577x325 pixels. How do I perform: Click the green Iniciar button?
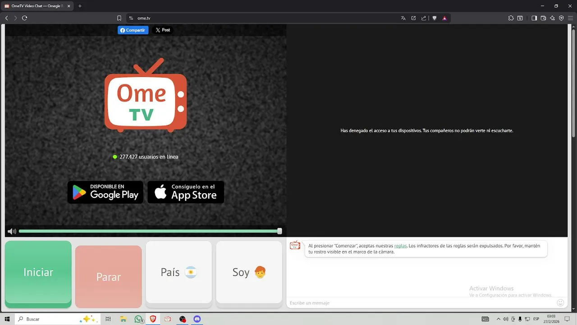tap(38, 273)
